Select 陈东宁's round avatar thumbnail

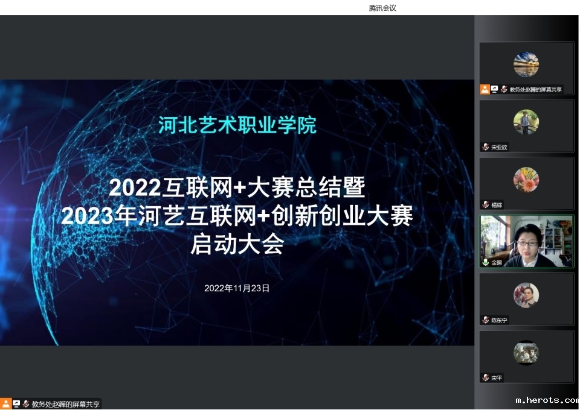pos(526,295)
